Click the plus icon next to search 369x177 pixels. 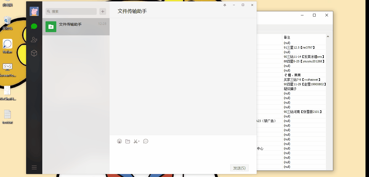102,11
